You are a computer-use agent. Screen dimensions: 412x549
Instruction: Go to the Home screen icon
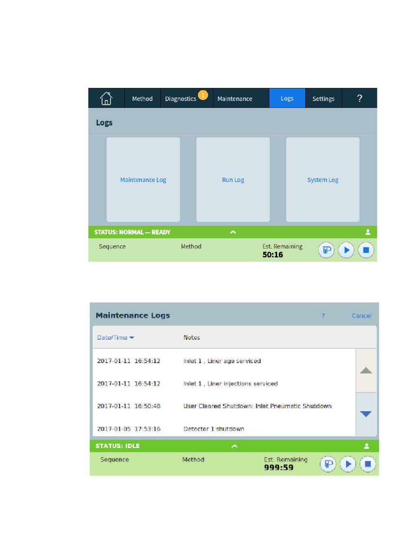pos(106,98)
